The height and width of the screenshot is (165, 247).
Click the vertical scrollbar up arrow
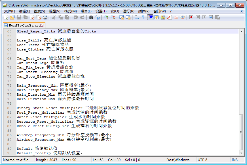tap(241, 32)
